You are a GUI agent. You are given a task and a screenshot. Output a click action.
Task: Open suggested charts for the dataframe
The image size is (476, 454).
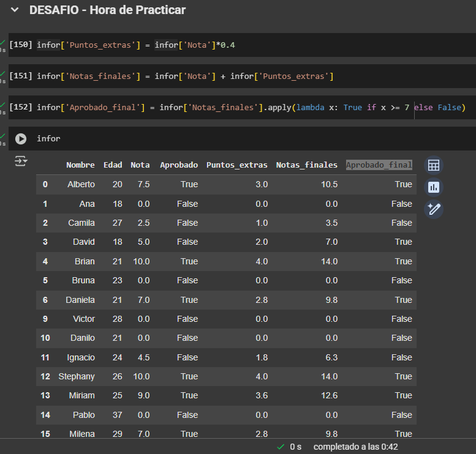point(434,187)
